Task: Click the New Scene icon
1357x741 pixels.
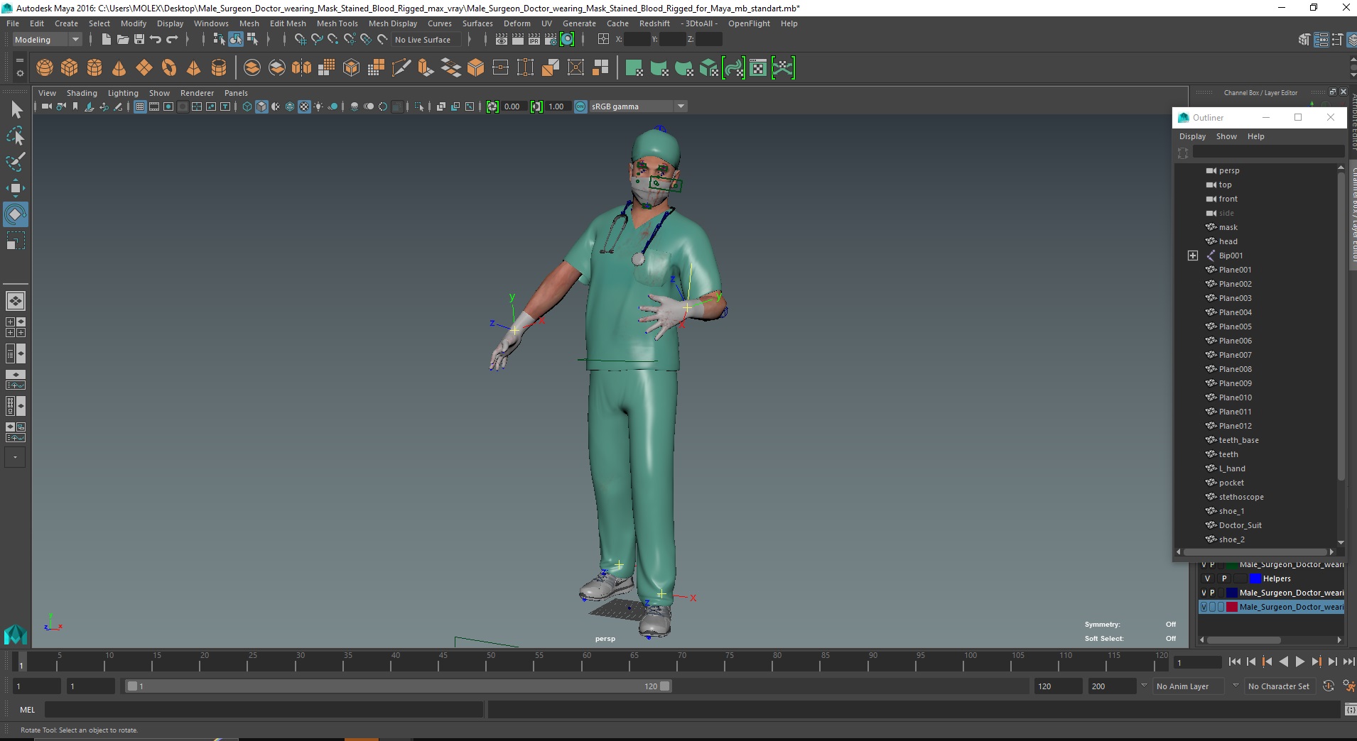Action: pos(106,40)
